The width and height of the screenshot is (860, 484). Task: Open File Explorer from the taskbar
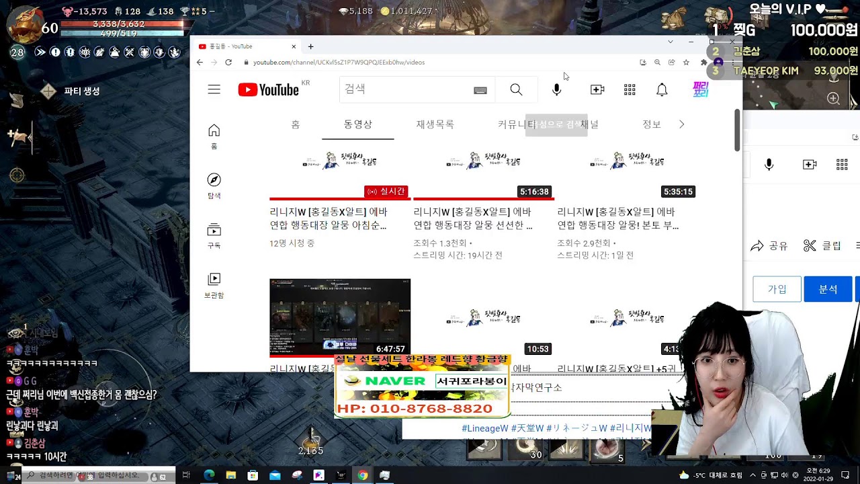231,475
